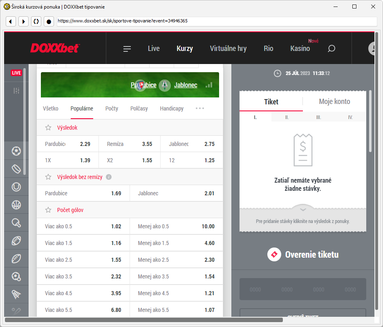383x327 pixels.
Task: Select the futsal ball icon
Action: click(16, 276)
